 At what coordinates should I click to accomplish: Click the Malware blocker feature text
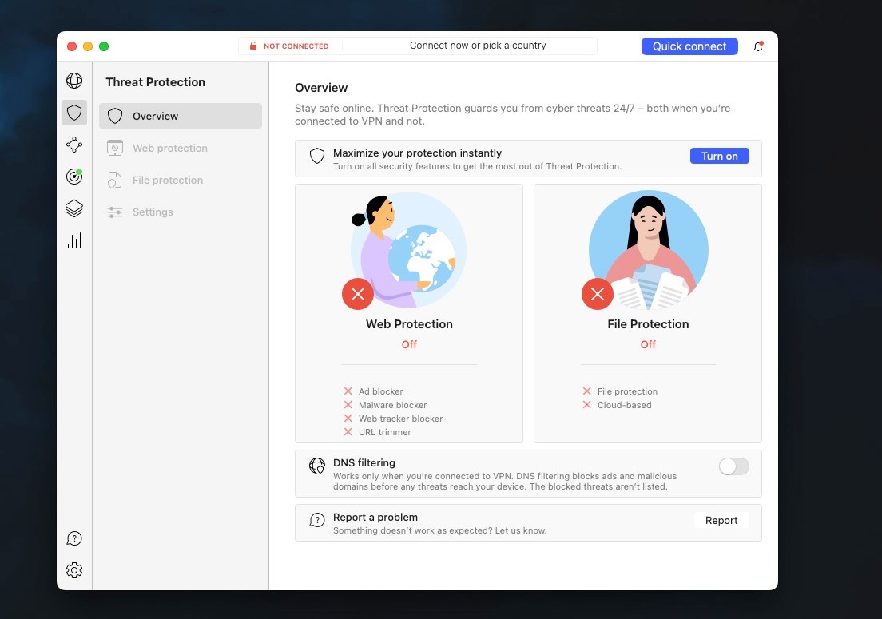tap(392, 405)
